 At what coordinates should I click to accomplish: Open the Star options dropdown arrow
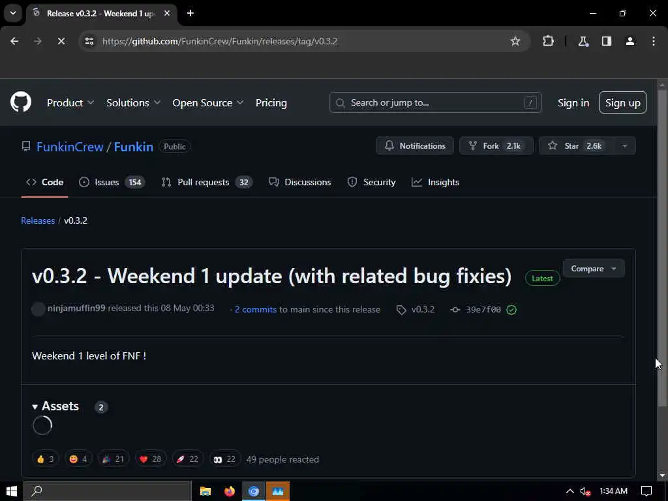624,145
